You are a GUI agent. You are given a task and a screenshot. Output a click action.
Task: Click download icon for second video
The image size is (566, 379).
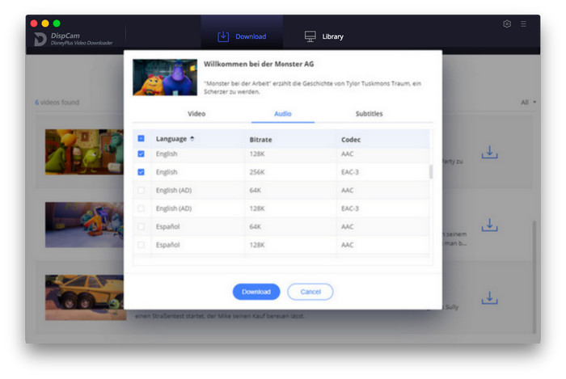tap(489, 225)
